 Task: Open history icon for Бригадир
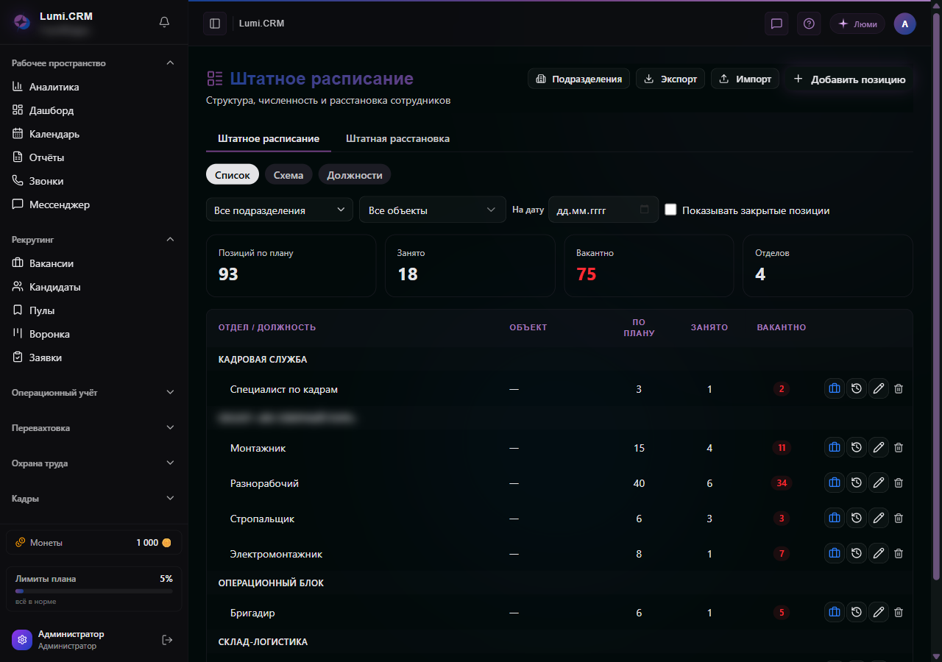pyautogui.click(x=856, y=612)
